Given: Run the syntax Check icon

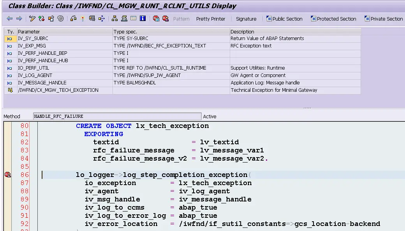Looking at the screenshot, I should (73, 19).
